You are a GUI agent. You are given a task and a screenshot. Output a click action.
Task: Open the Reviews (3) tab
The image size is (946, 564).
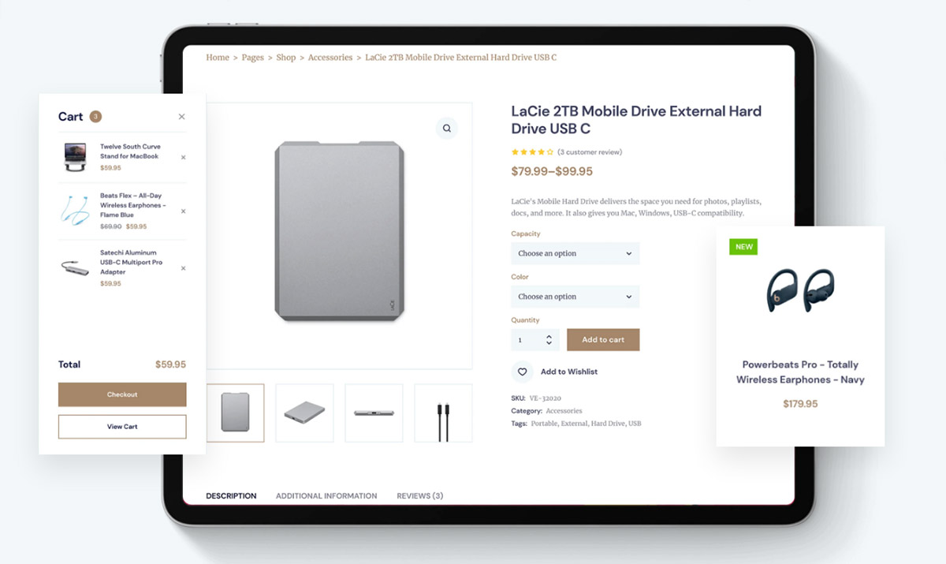click(x=419, y=496)
